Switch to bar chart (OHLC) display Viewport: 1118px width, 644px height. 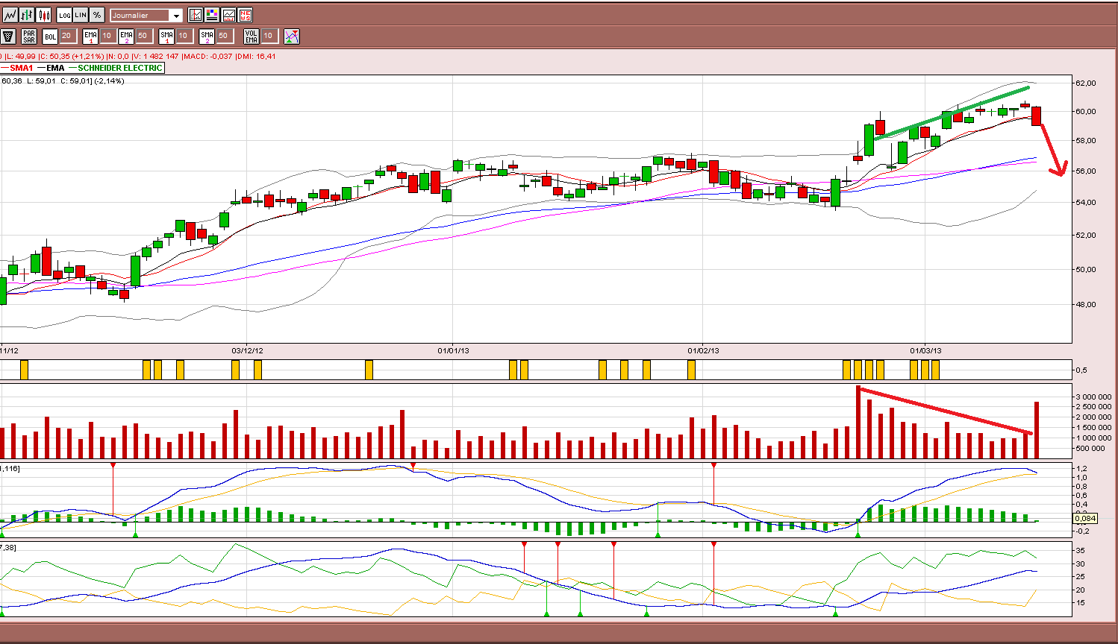[27, 15]
